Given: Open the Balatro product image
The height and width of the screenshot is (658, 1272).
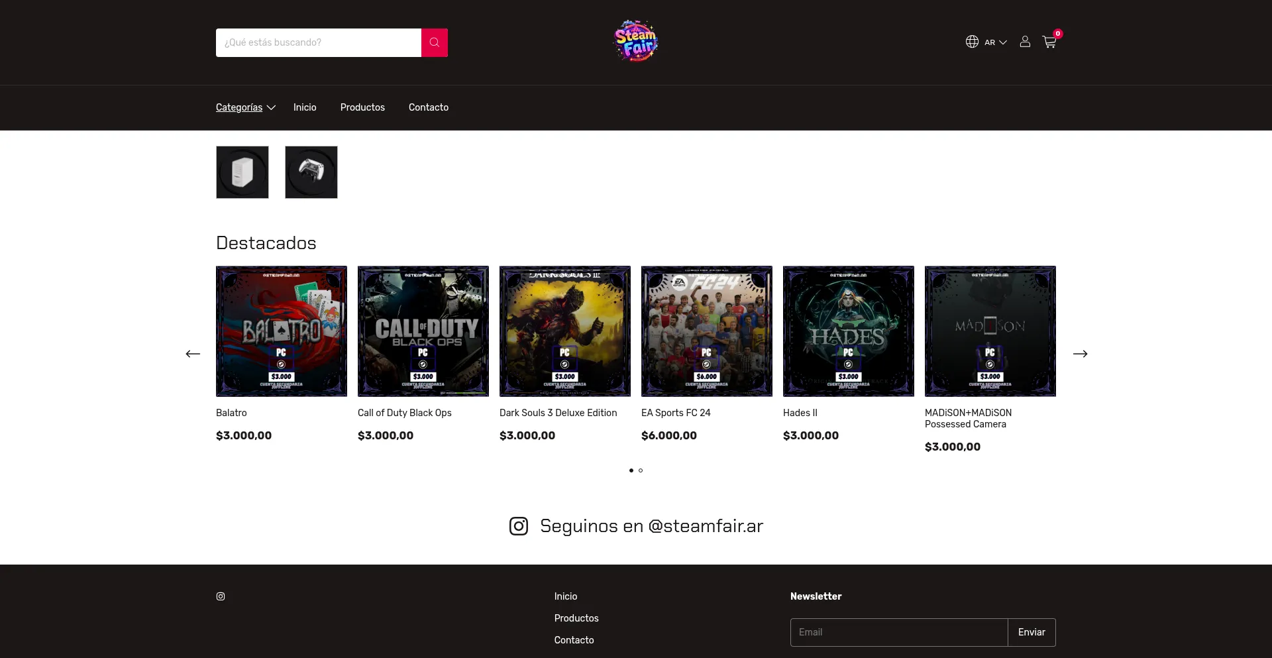Looking at the screenshot, I should point(282,331).
